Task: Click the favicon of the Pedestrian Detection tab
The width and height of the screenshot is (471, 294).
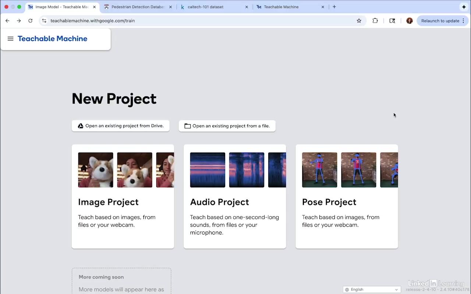Action: tap(106, 7)
